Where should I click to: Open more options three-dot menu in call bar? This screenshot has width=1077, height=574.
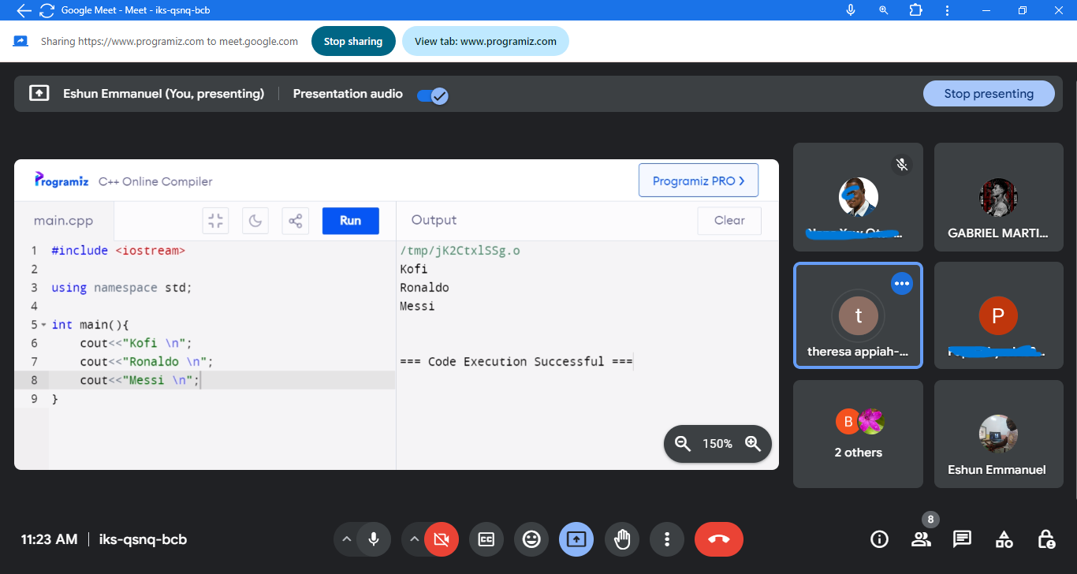click(667, 539)
